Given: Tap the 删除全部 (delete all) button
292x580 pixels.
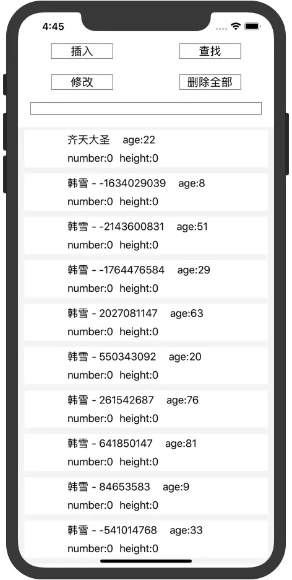Looking at the screenshot, I should (x=210, y=82).
